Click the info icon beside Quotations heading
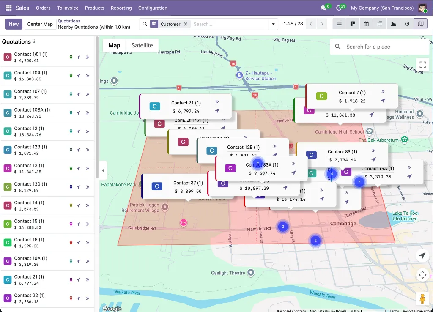The height and width of the screenshot is (312, 433). click(x=34, y=41)
